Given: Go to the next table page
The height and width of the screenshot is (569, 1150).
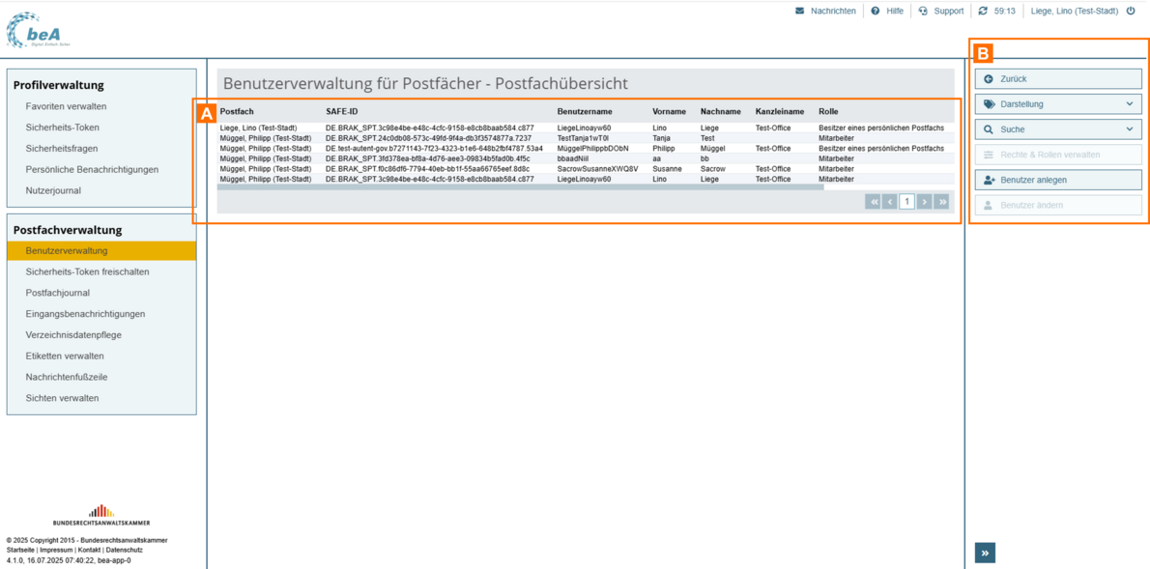Looking at the screenshot, I should (x=924, y=202).
